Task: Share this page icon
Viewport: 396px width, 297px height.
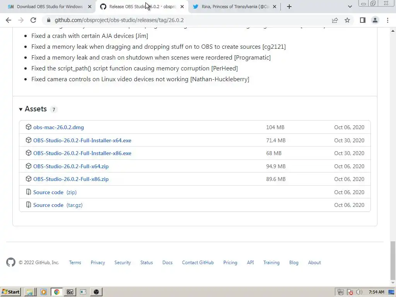Action: pos(335,20)
